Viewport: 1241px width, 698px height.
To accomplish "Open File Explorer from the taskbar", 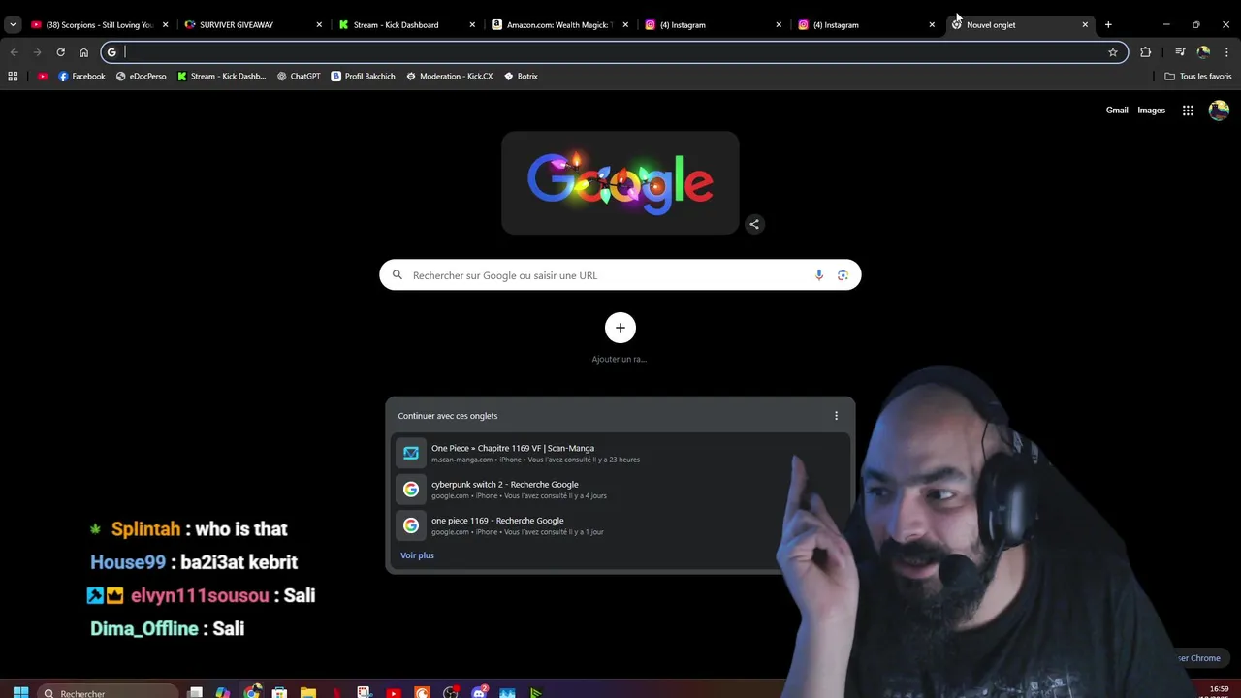I will 307,692.
